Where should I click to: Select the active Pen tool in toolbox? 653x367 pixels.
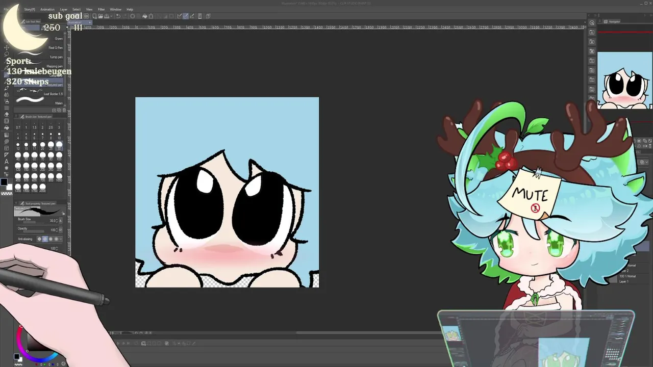(x=6, y=74)
